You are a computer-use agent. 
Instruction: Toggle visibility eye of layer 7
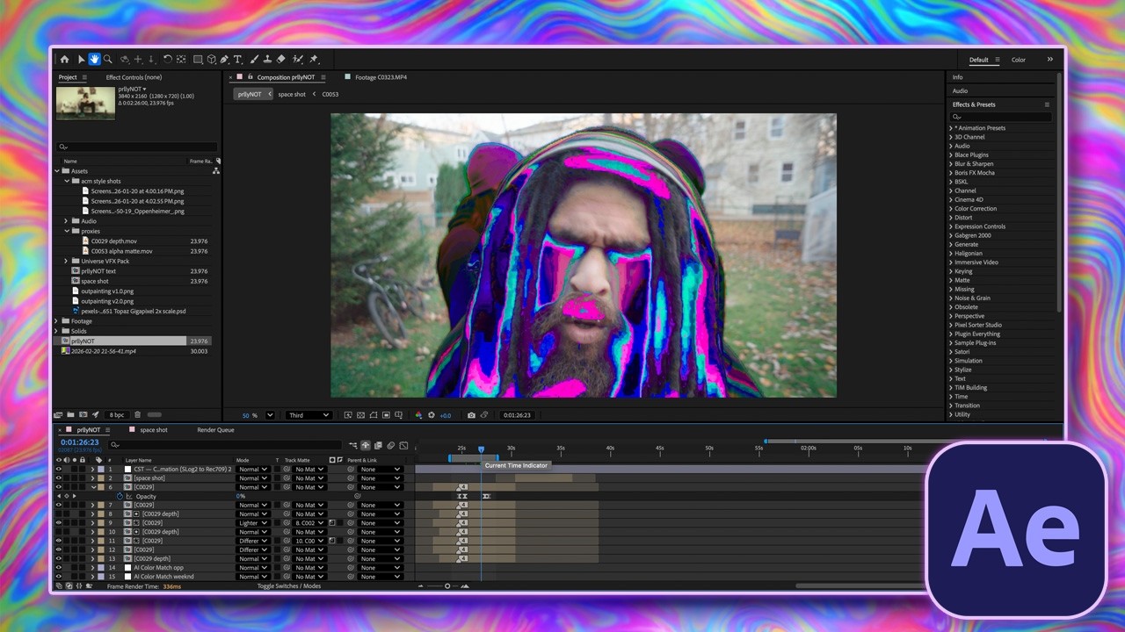click(59, 505)
